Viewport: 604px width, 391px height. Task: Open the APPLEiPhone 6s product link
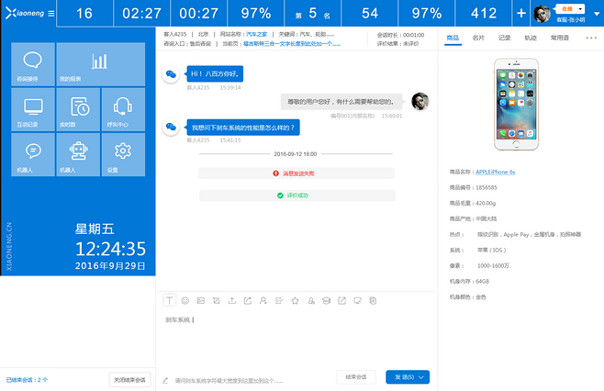[497, 172]
